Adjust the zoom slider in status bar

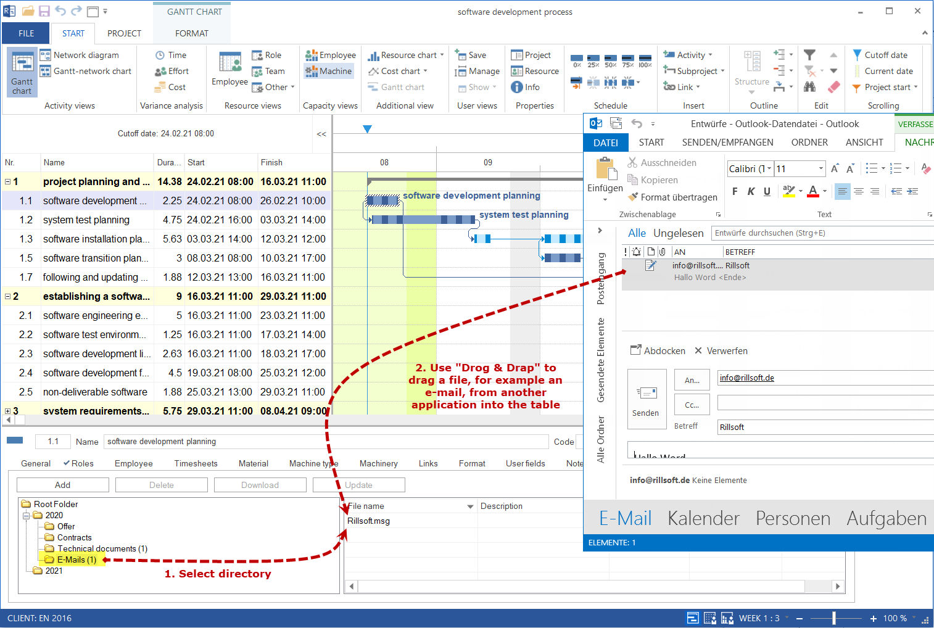click(x=834, y=618)
